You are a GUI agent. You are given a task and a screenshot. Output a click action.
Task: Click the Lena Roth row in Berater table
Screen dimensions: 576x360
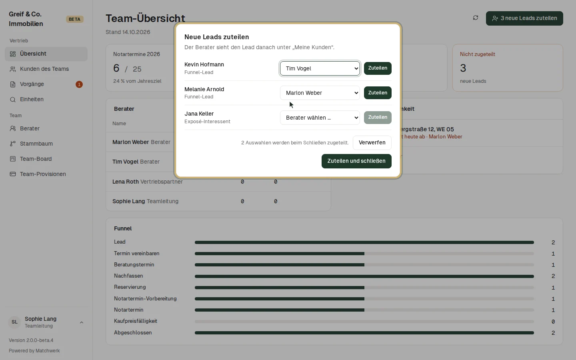click(218, 182)
